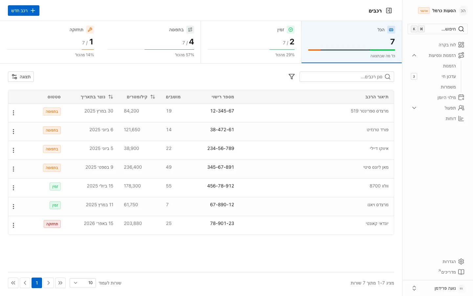Image resolution: width=473 pixels, height=296 pixels.
Task: Toggle the sidebar panel icon next to רכבים
Action: (389, 11)
